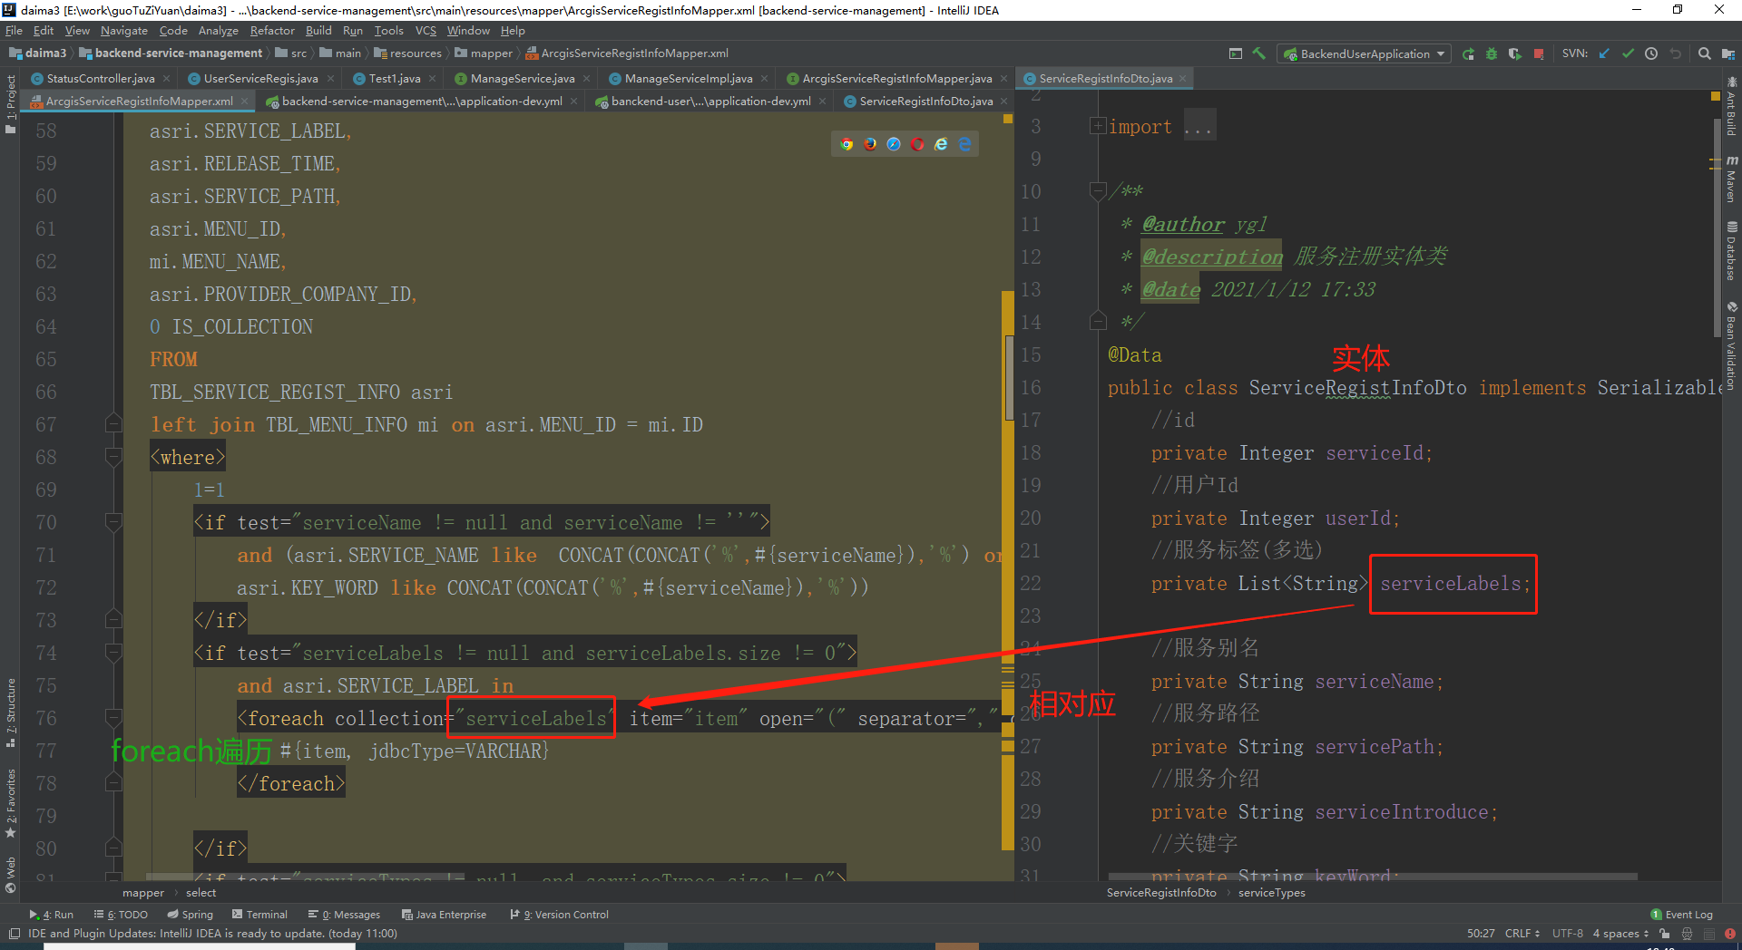This screenshot has width=1742, height=950.
Task: Open the Event Log
Action: tap(1681, 915)
